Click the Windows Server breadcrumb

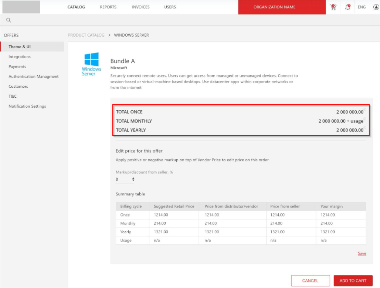(x=131, y=35)
